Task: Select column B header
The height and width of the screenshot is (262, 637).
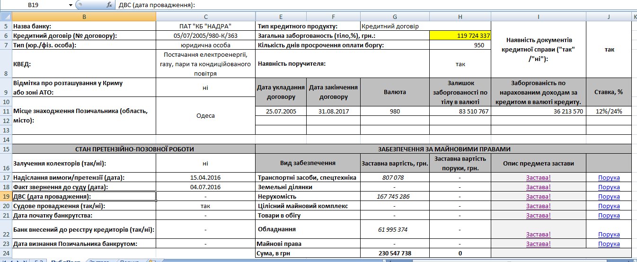Action: pyautogui.click(x=84, y=17)
